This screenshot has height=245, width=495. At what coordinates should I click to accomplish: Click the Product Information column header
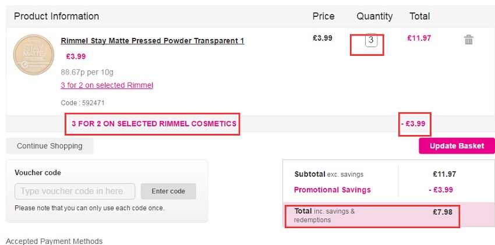[x=56, y=16]
